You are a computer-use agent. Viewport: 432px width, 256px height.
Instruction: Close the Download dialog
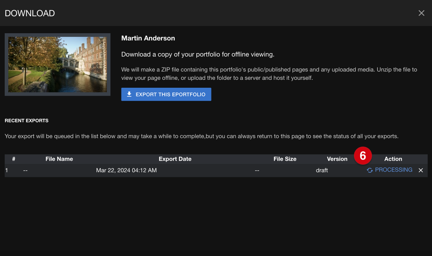(421, 13)
